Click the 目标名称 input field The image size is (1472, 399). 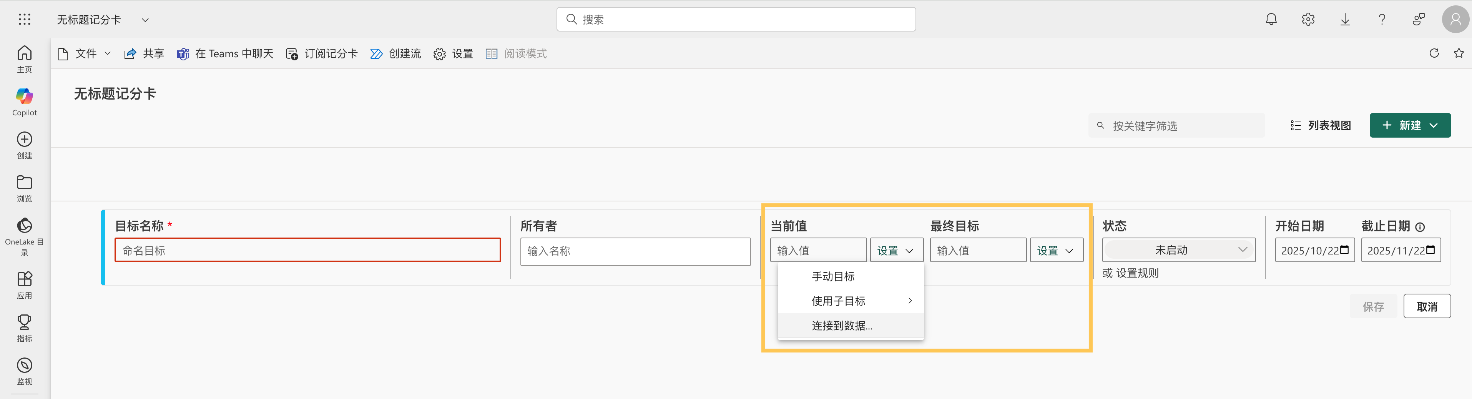tap(307, 250)
